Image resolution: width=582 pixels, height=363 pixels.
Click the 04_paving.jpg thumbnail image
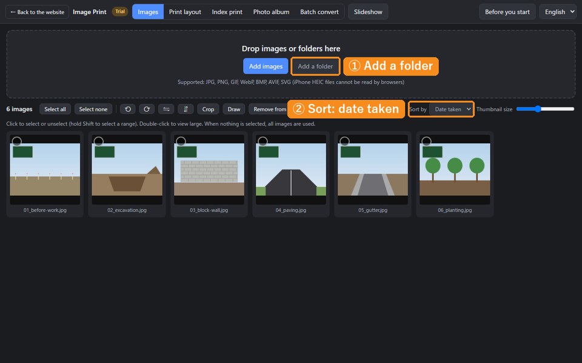click(x=291, y=169)
